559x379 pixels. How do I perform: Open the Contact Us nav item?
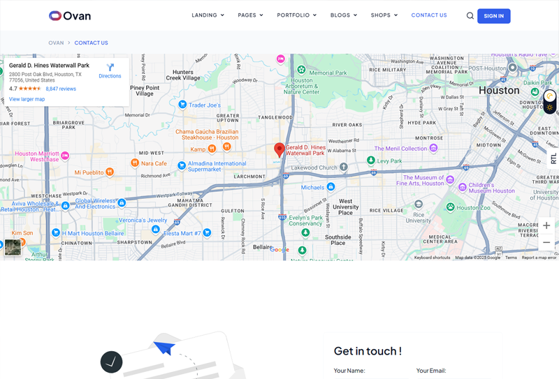coord(429,15)
